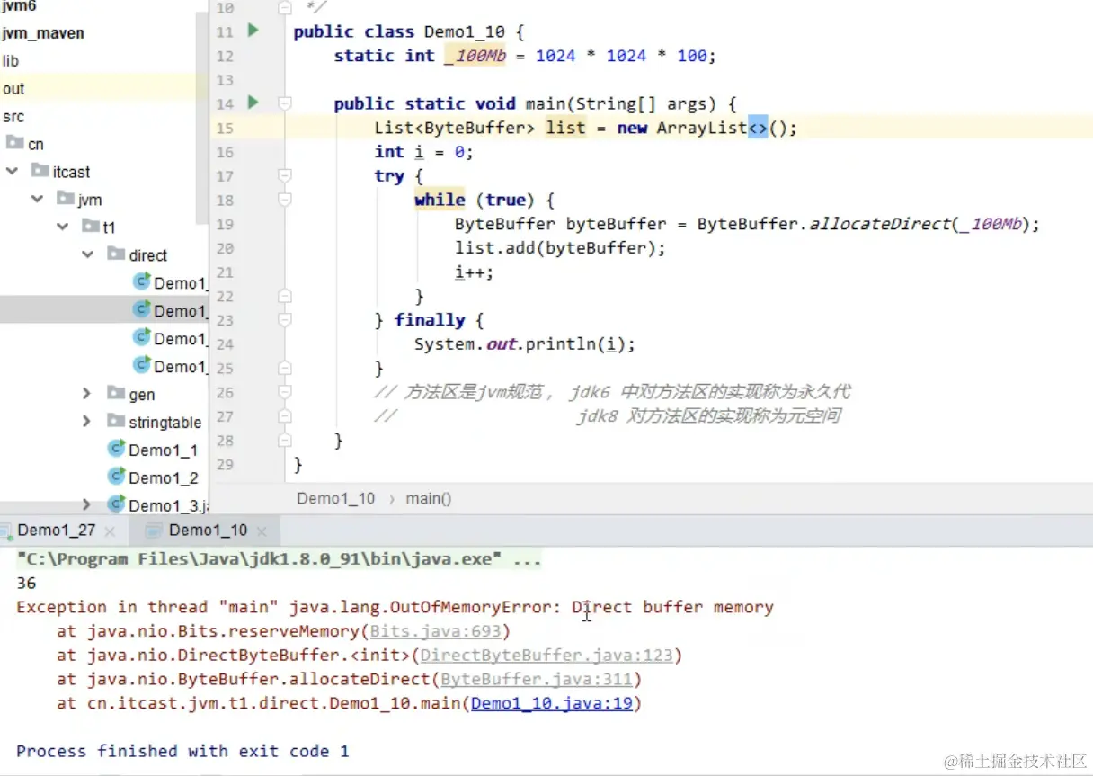The image size is (1093, 776).
Task: Click the Demo1_1 class icon
Action: (116, 449)
